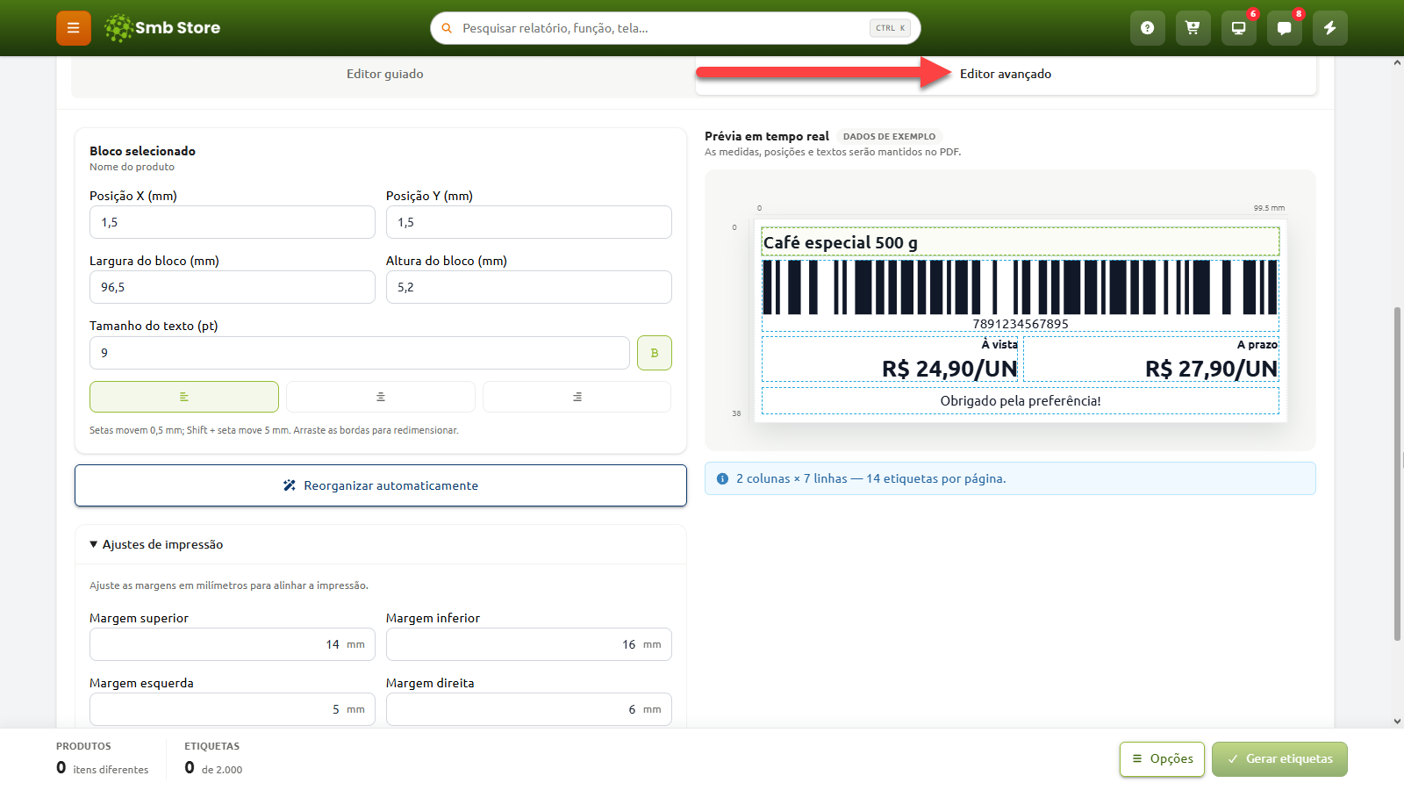Click the page vertical scrollbar thumb
Viewport: 1404px width, 790px height.
point(1397,474)
